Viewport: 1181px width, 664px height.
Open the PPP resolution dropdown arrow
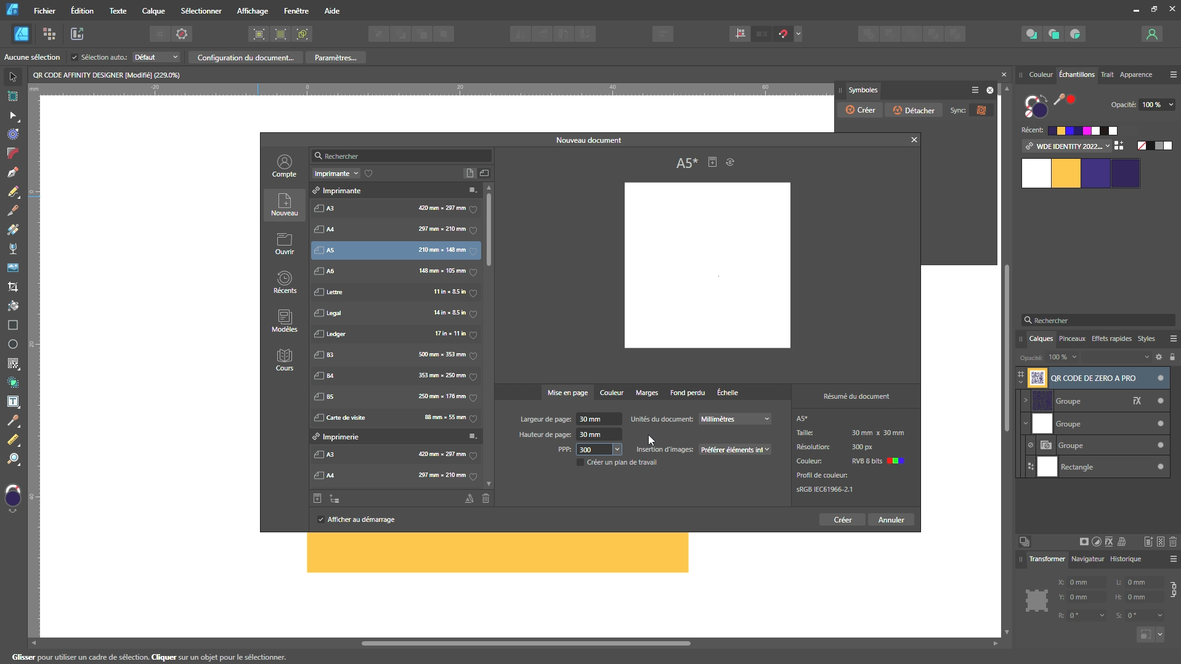click(x=617, y=450)
